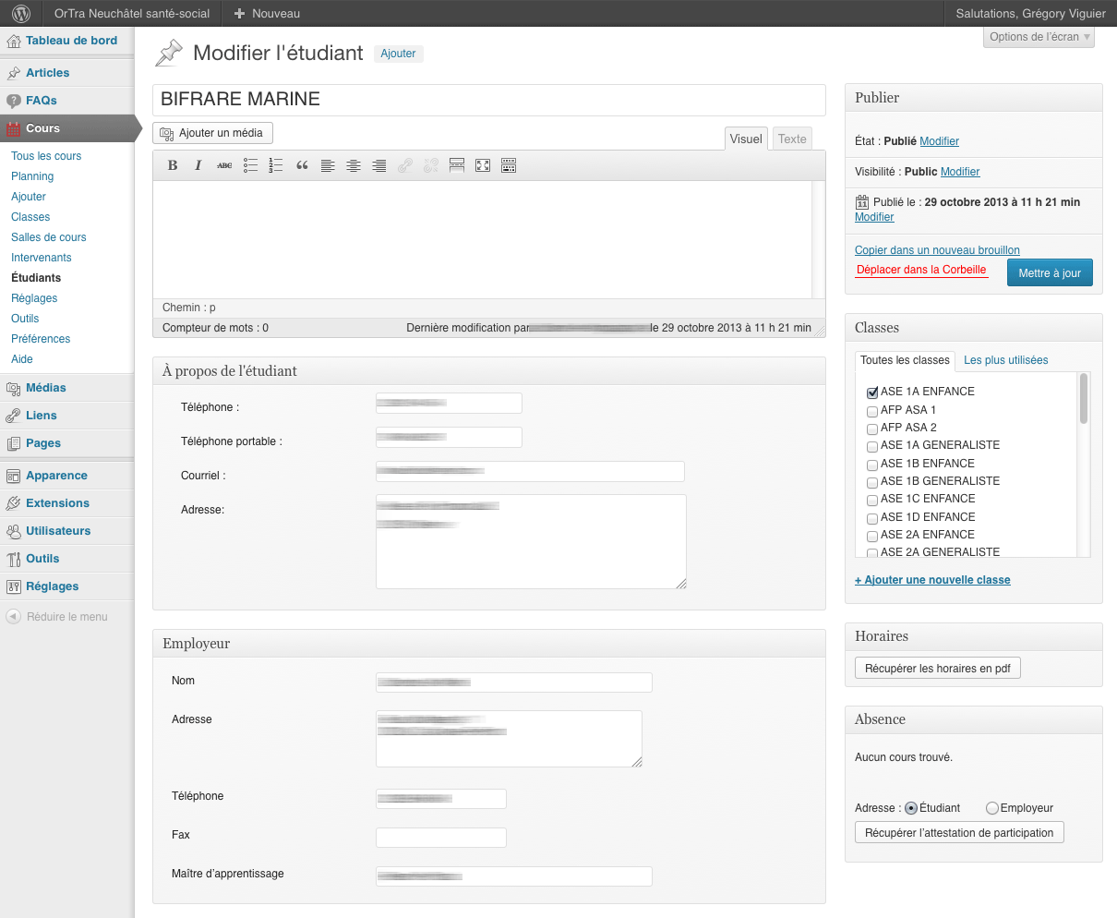Uncheck the ASE 1A ENFANCE class
Screen dimensions: 1117x918
(x=872, y=393)
